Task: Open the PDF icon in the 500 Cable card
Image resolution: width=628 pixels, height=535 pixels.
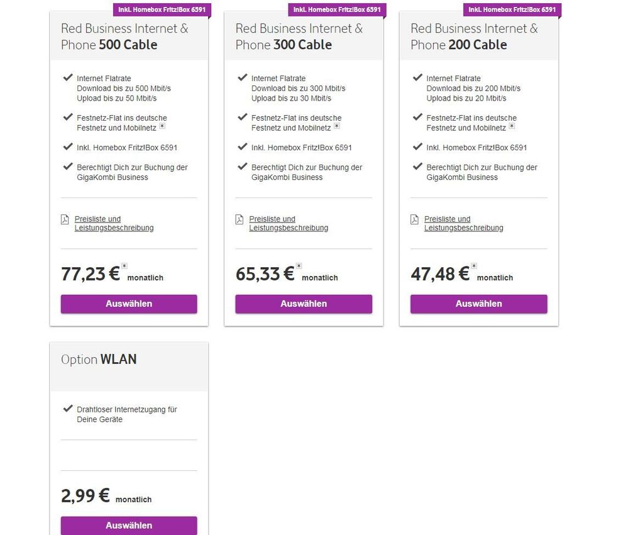Action: (x=64, y=219)
